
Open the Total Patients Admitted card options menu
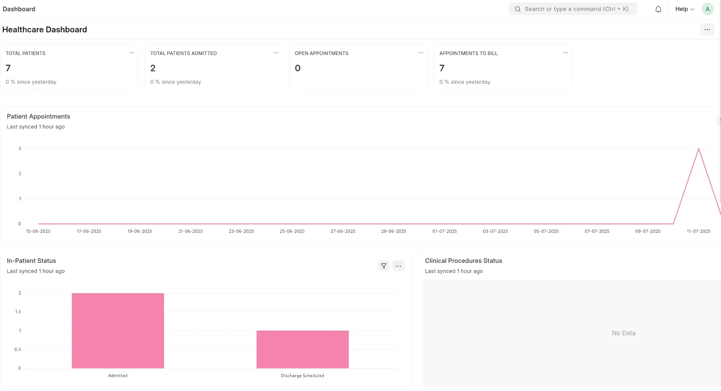point(276,53)
